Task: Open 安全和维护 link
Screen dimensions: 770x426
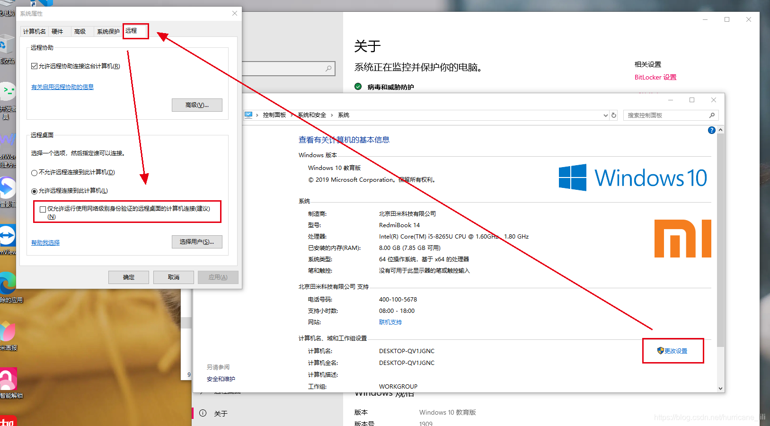Action: click(221, 379)
